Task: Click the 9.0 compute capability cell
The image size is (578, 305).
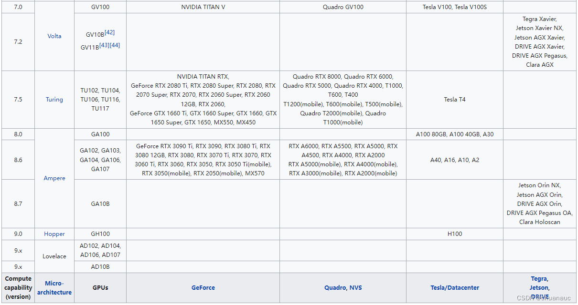Action: click(x=18, y=234)
